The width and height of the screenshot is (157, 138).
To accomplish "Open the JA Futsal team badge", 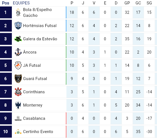I will point(18,65).
